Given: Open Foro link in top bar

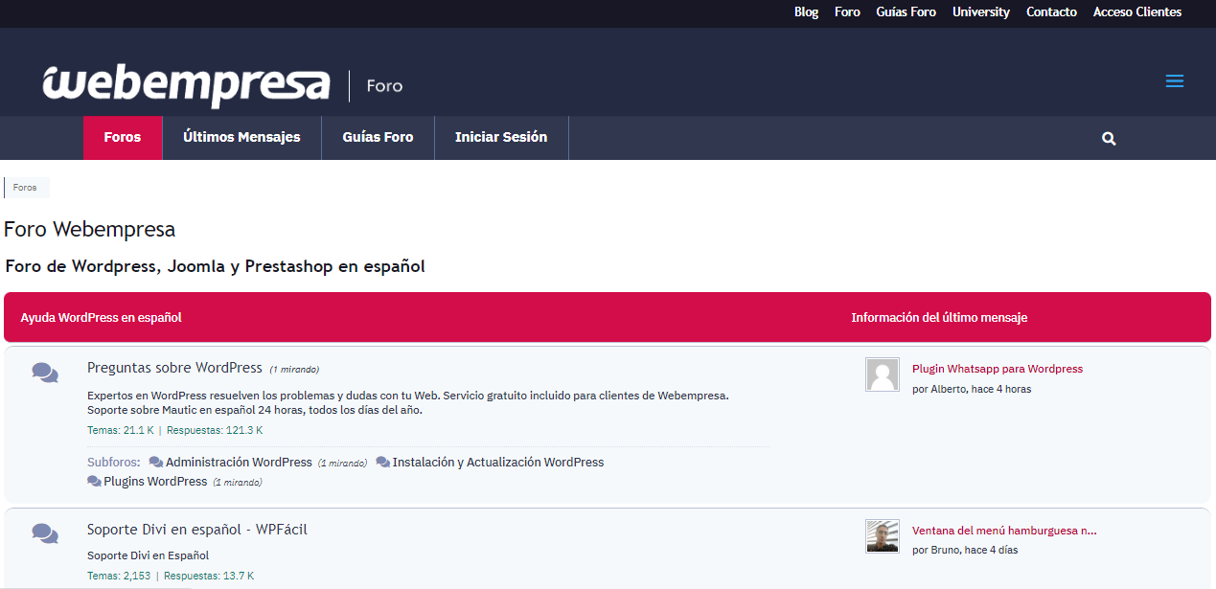Looking at the screenshot, I should click(x=847, y=12).
